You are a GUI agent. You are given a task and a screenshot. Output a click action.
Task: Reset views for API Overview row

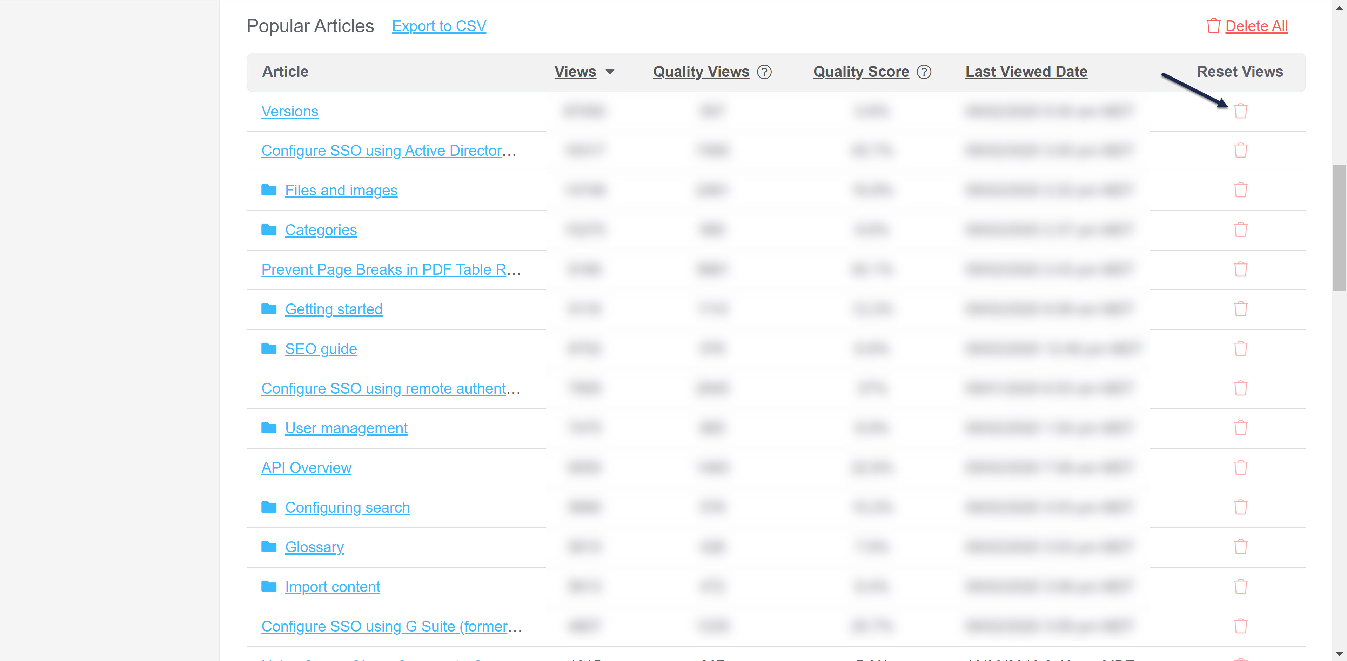(1240, 468)
